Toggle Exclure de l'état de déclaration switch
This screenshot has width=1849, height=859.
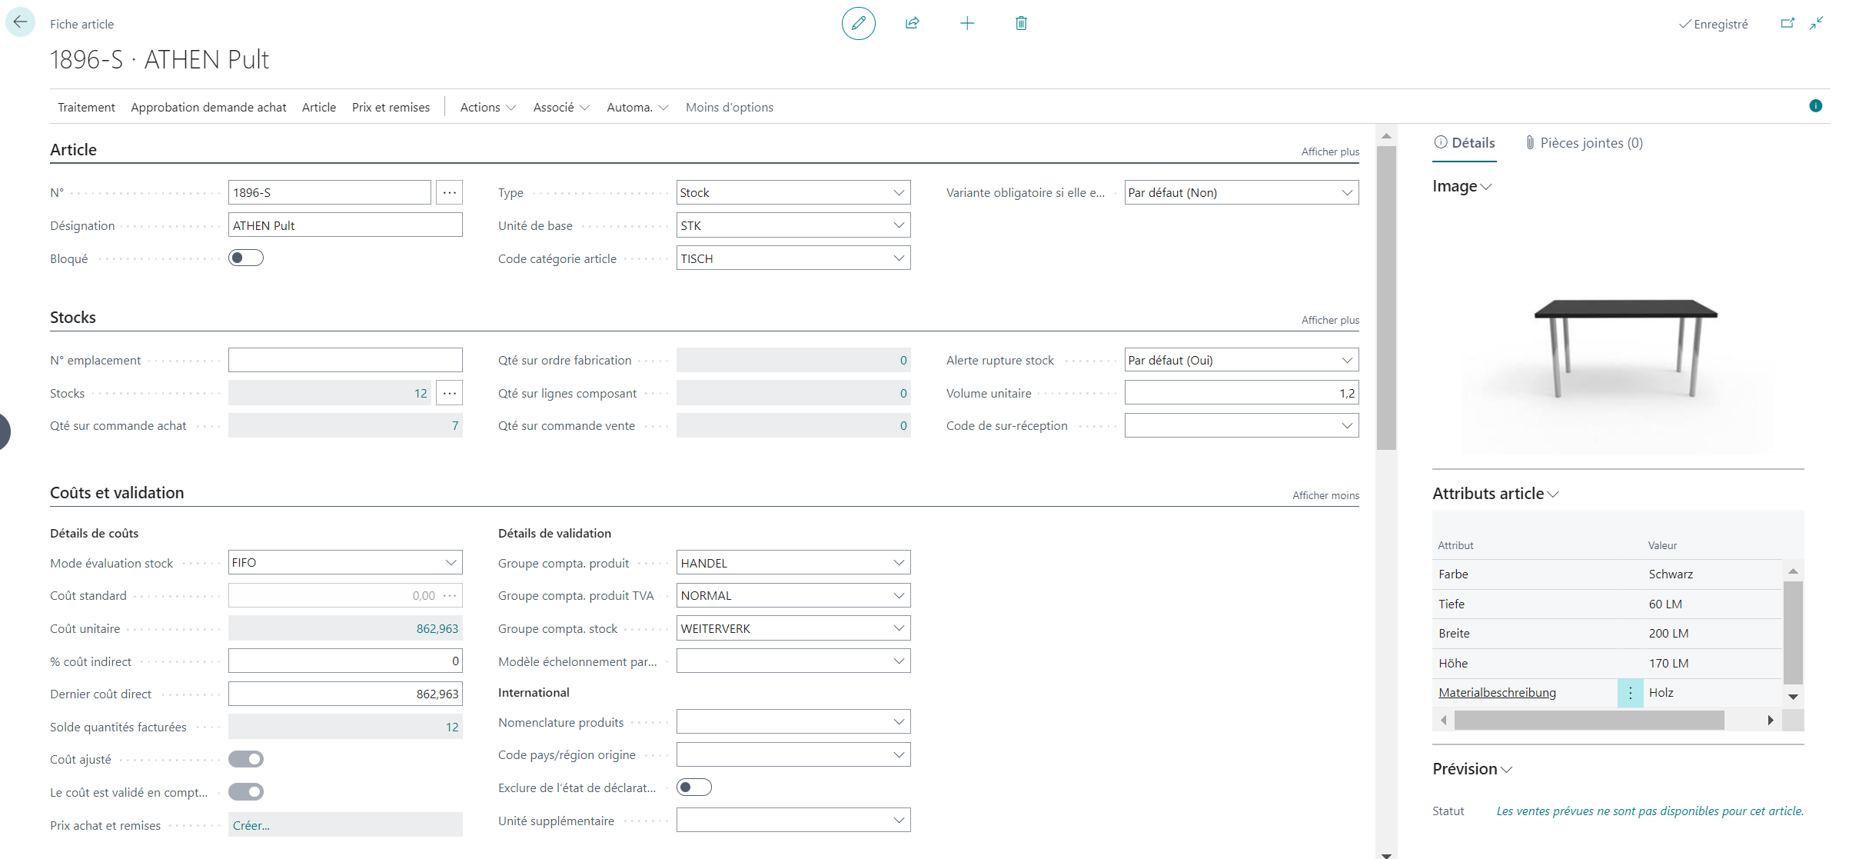pos(693,787)
